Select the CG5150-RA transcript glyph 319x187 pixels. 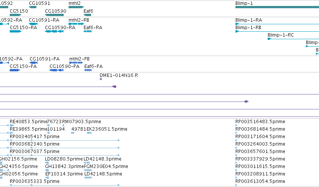[x=16, y=31]
